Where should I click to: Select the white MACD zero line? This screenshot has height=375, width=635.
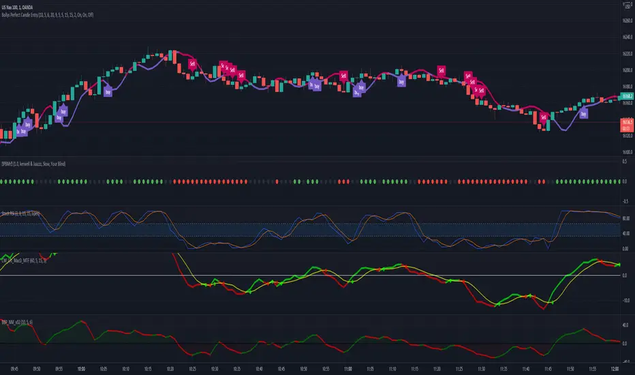[310, 275]
